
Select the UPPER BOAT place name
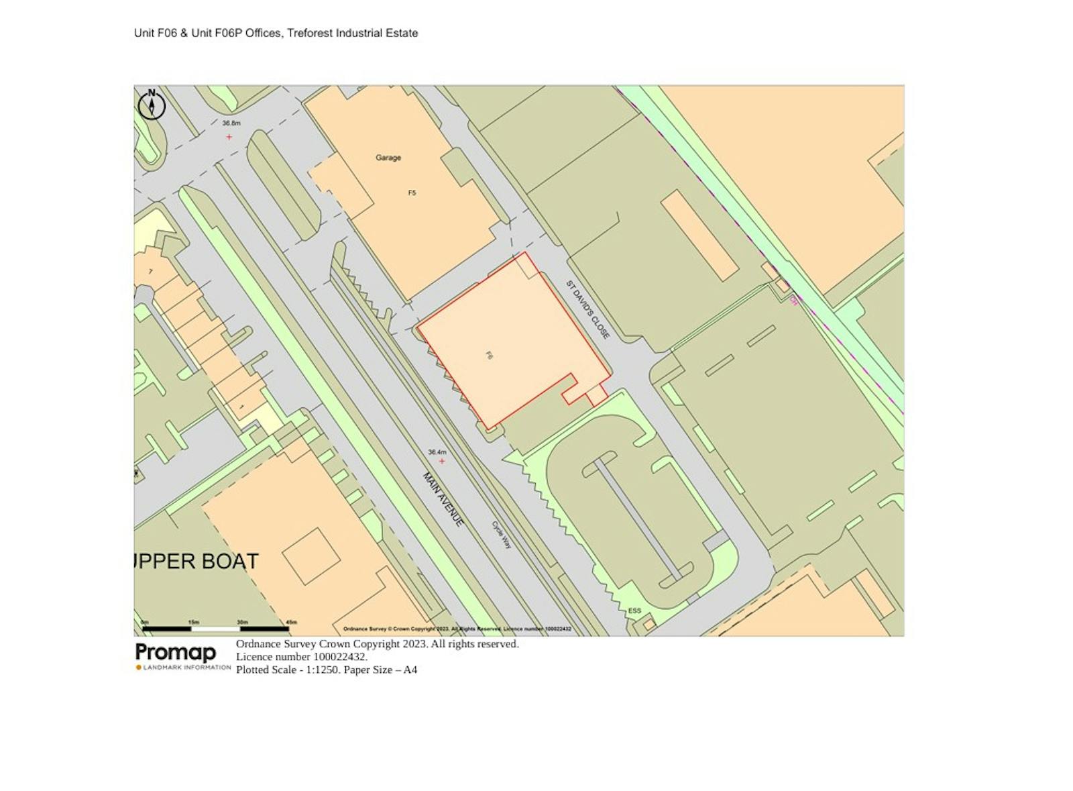(196, 562)
